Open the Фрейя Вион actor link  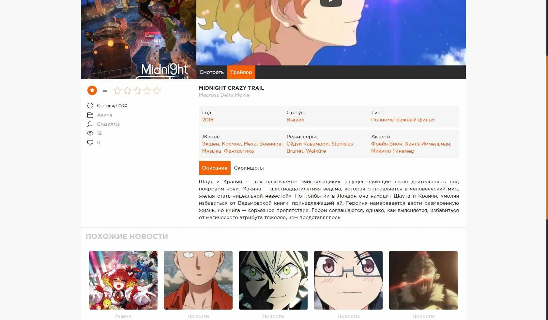point(387,144)
